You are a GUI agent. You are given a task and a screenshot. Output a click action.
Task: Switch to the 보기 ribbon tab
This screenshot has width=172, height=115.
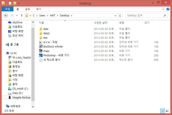(38, 9)
